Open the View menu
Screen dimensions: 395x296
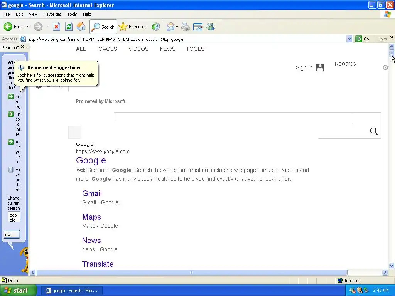point(33,14)
